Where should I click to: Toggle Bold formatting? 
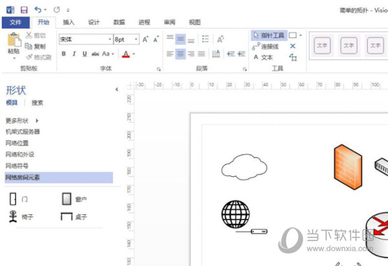click(64, 54)
